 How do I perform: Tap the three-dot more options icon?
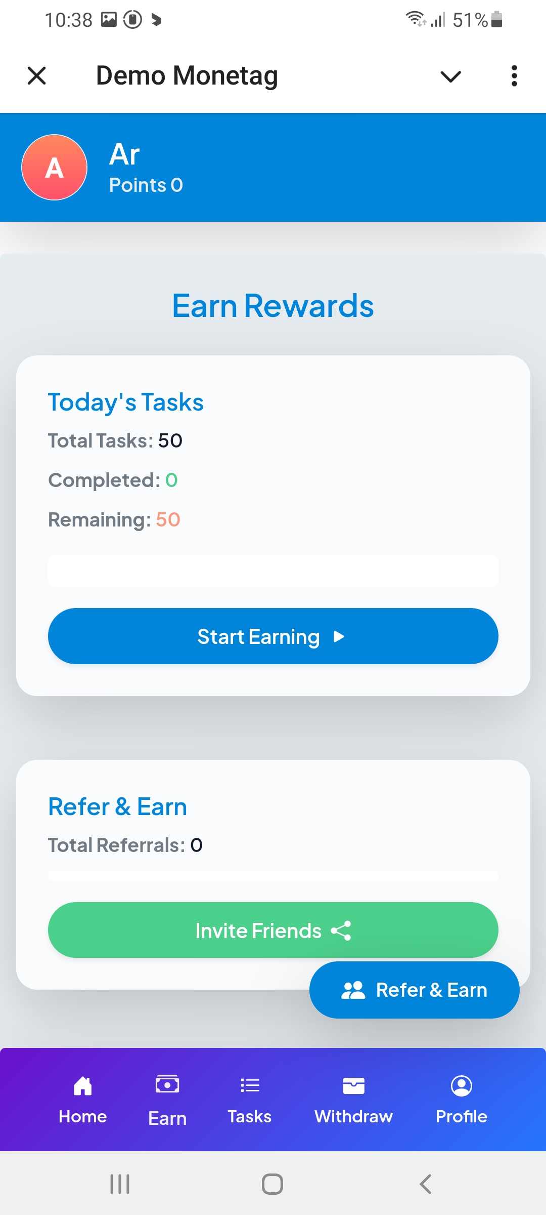[x=514, y=76]
